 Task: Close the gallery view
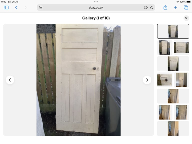point(186,18)
